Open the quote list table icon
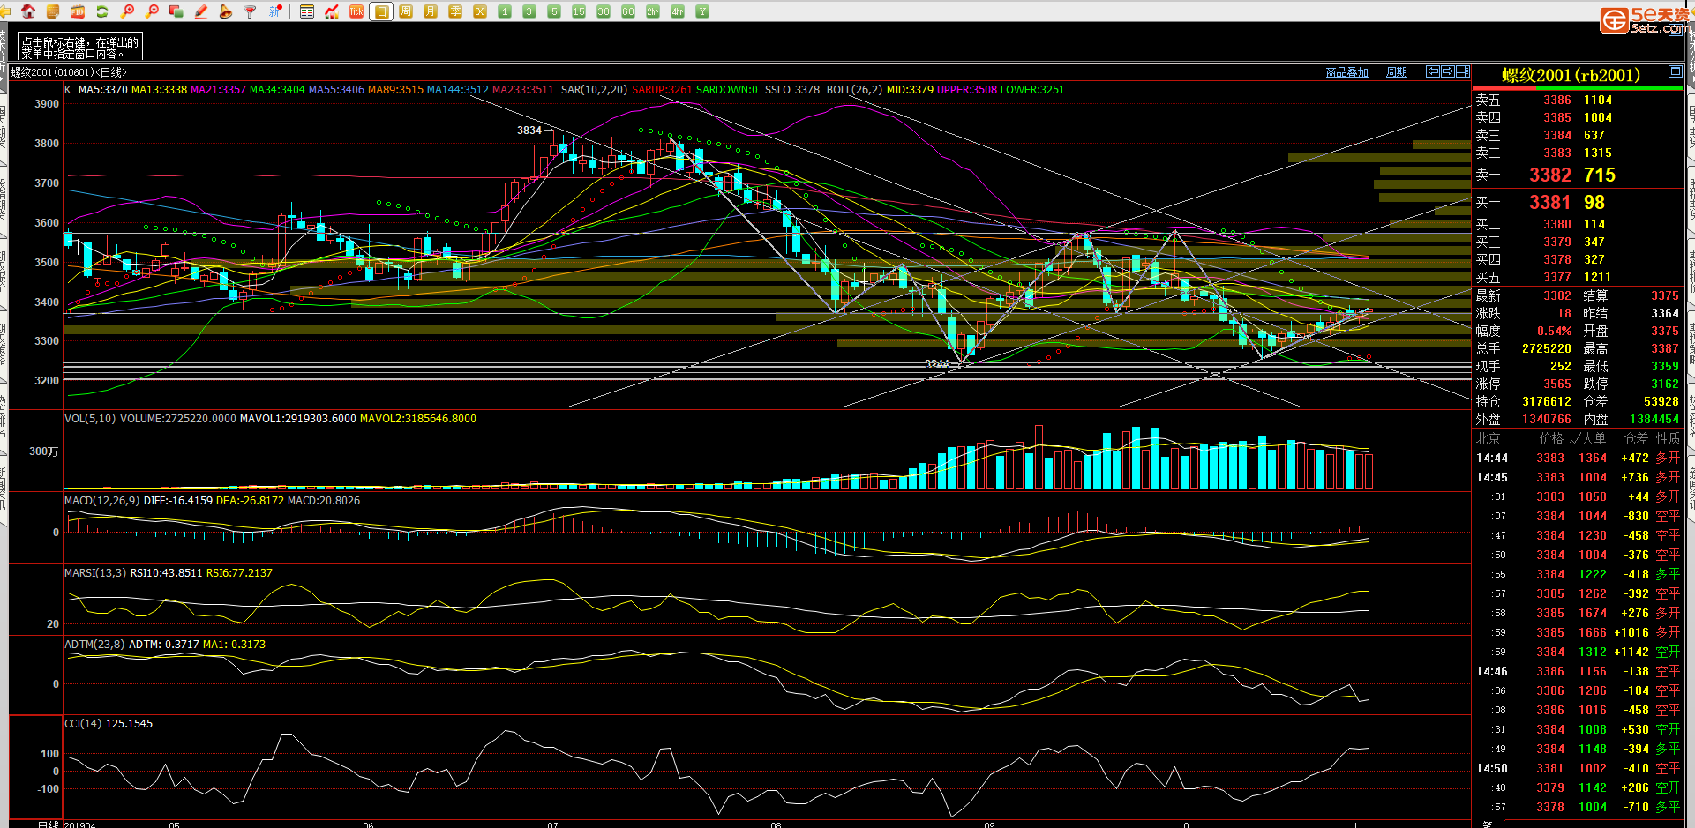The image size is (1695, 828). 307,11
